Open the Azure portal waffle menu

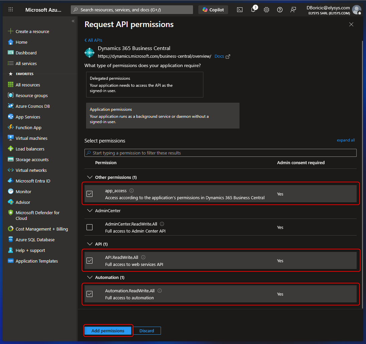(11, 10)
